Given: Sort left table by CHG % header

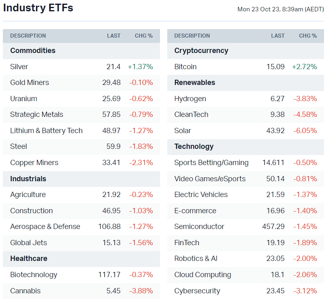Looking at the screenshot, I should 144,36.
